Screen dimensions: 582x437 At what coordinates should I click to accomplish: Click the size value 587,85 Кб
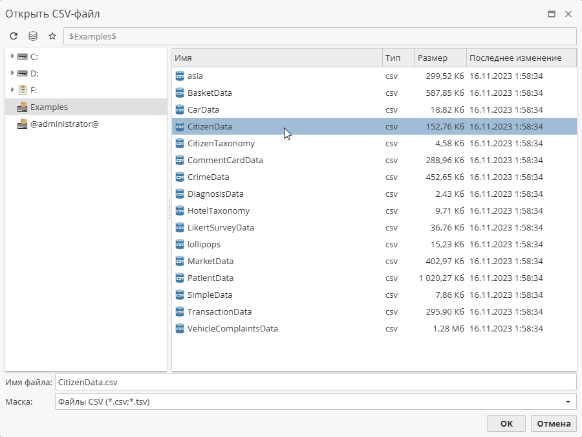click(445, 93)
